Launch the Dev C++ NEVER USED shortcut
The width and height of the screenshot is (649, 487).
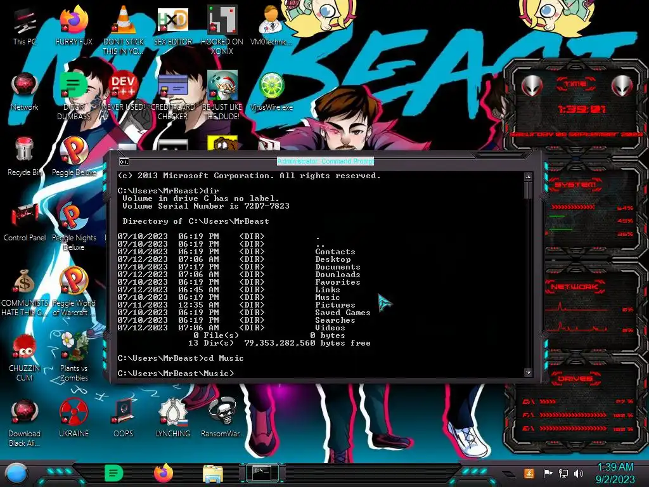pyautogui.click(x=124, y=91)
